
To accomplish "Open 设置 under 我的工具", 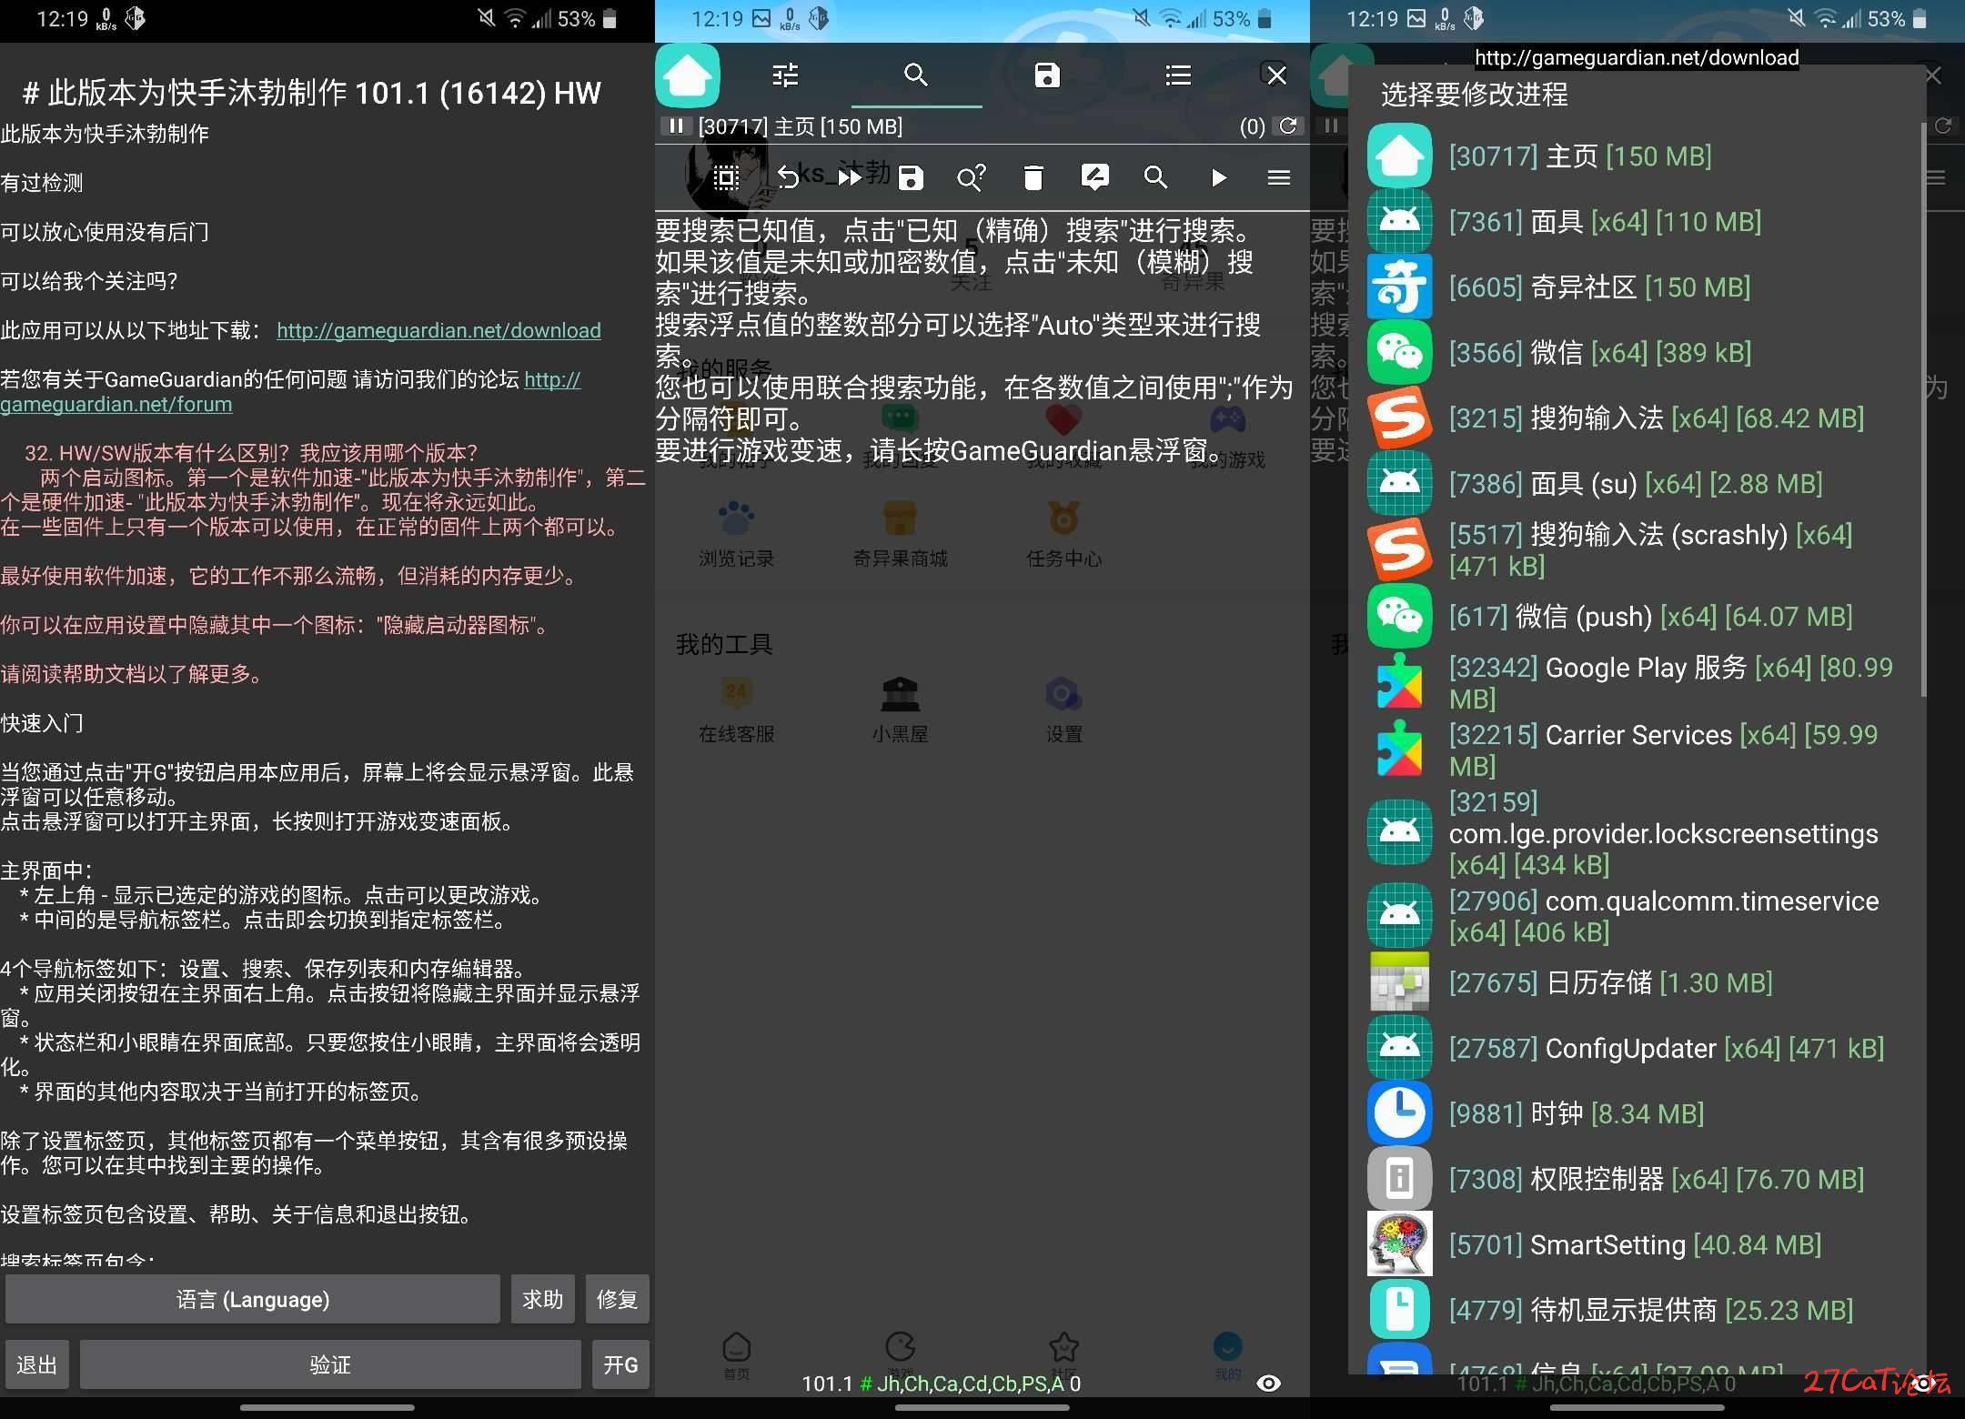I will pyautogui.click(x=1063, y=710).
